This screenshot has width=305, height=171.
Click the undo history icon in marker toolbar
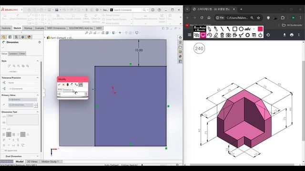tap(210, 35)
